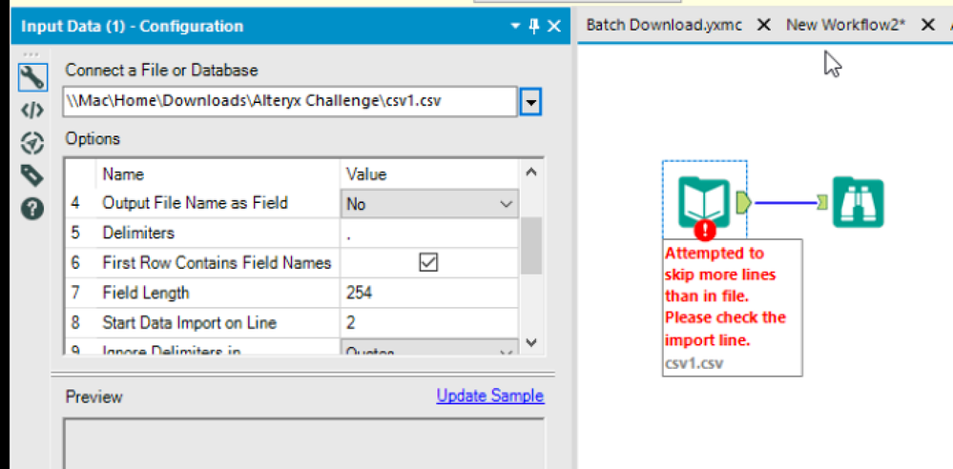Image resolution: width=953 pixels, height=469 pixels.
Task: Open the Navigation target icon in sidebar
Action: click(31, 143)
